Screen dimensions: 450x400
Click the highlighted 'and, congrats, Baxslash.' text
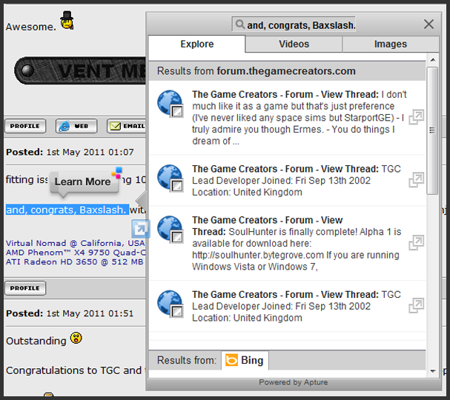pyautogui.click(x=67, y=210)
